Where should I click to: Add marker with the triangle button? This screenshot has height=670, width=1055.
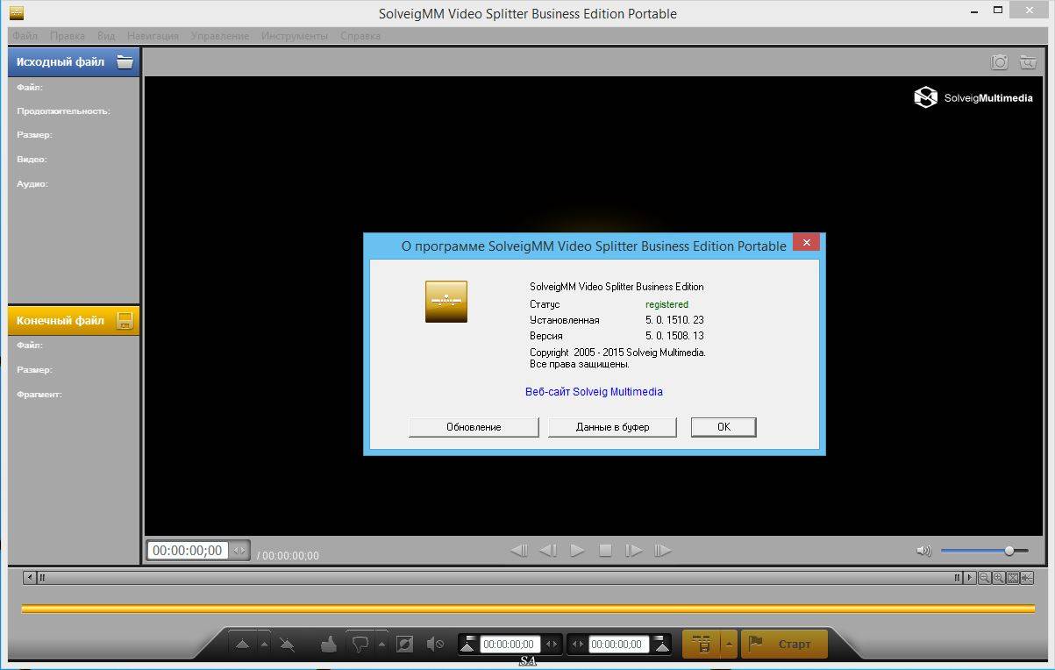pyautogui.click(x=242, y=645)
